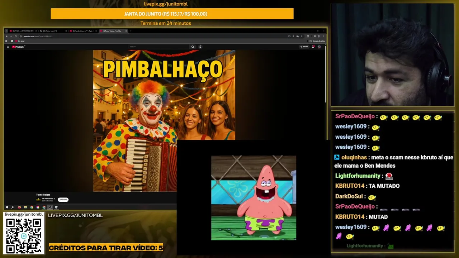Screen dimensions: 459x258
Task: Open the YouTube notifications bell
Action: coord(313,47)
